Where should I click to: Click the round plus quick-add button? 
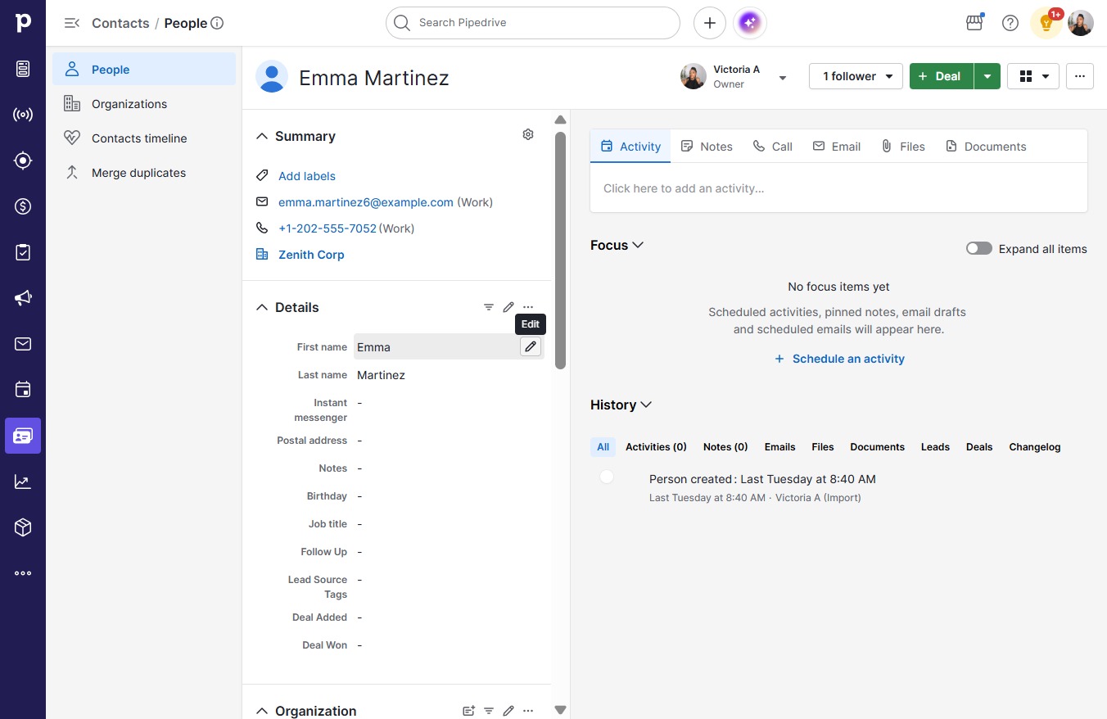pyautogui.click(x=710, y=23)
